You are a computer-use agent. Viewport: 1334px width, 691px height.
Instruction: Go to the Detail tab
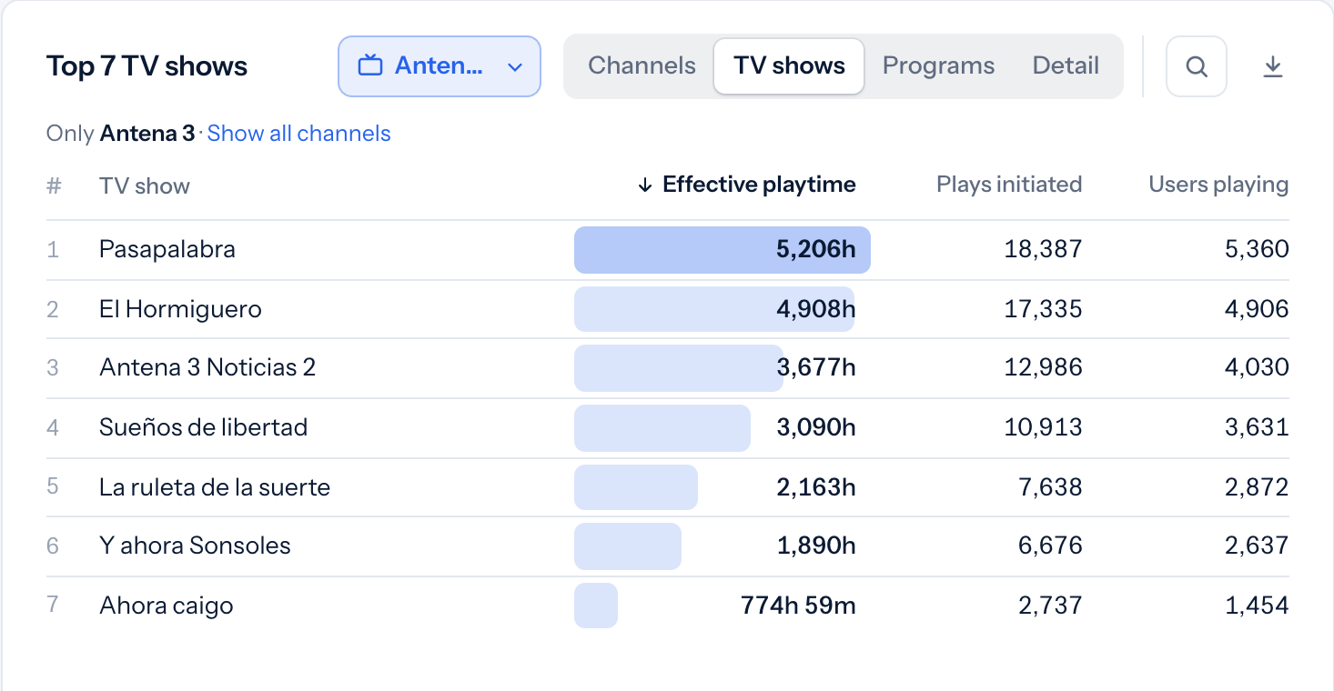(1066, 66)
